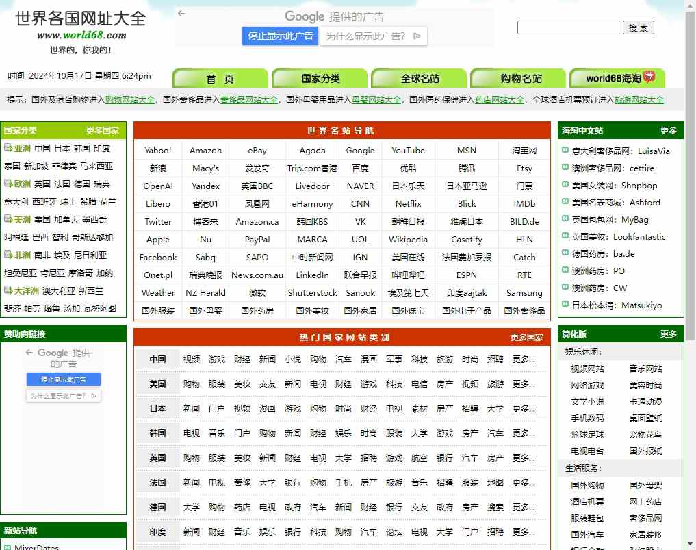Open the OpenAI site link
Image resolution: width=696 pixels, height=550 pixels.
(x=157, y=186)
